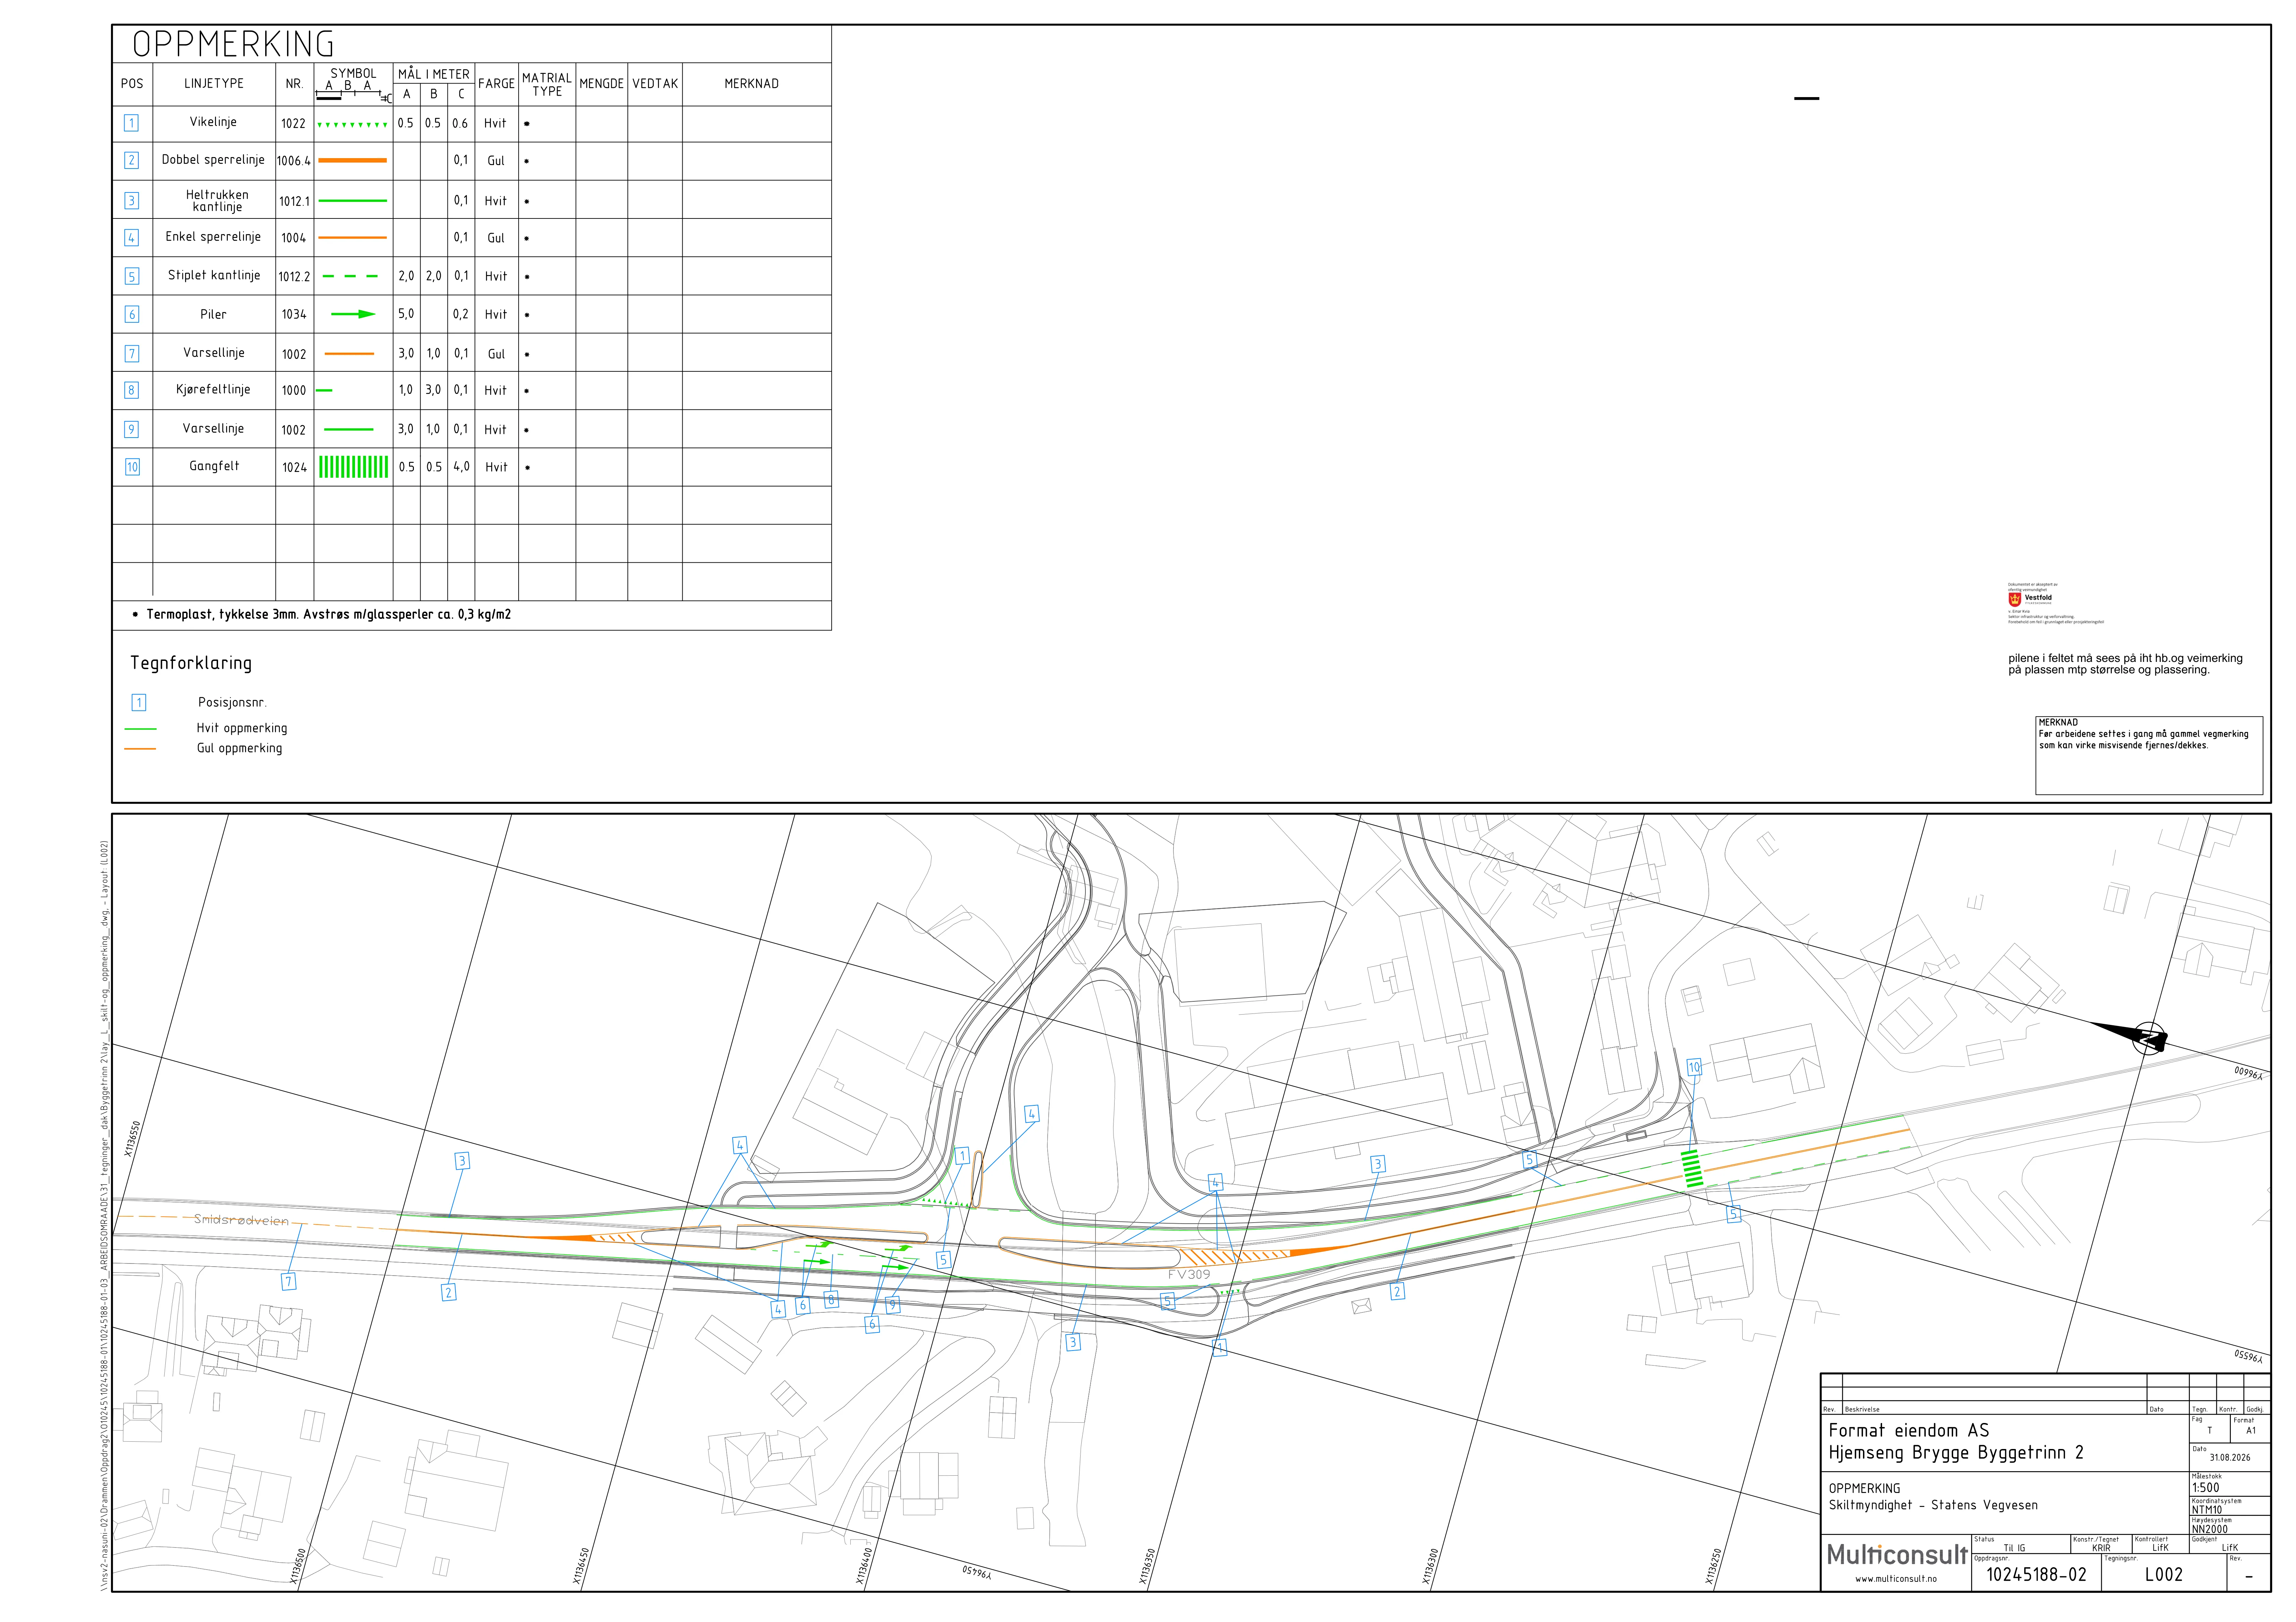Select the drawing number L002

(2164, 1575)
